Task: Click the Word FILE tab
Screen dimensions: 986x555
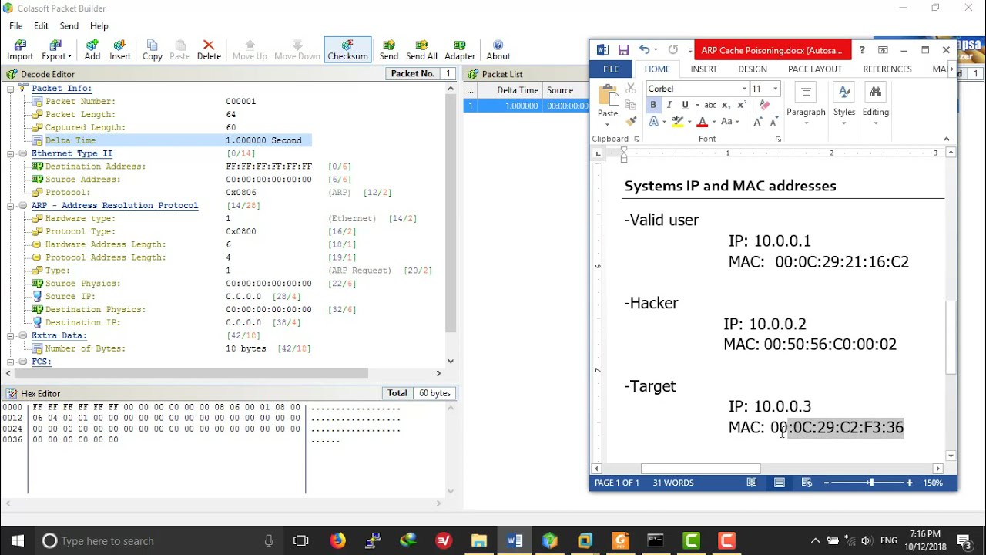Action: tap(611, 69)
